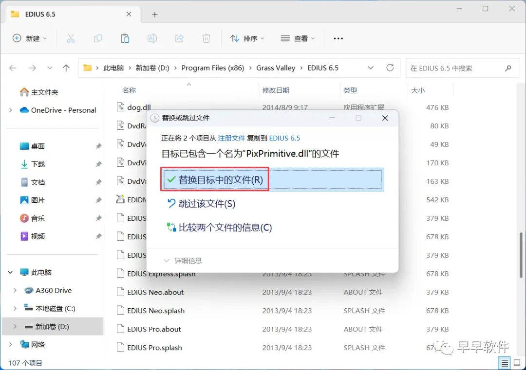Go forward with the right arrow

pos(32,68)
